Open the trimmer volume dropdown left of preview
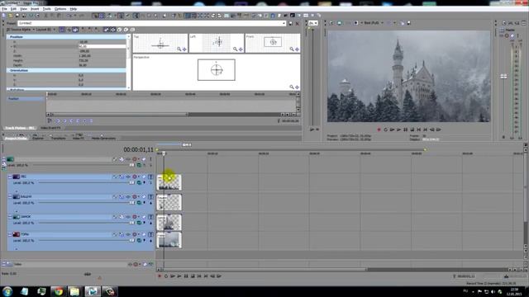 [313, 23]
